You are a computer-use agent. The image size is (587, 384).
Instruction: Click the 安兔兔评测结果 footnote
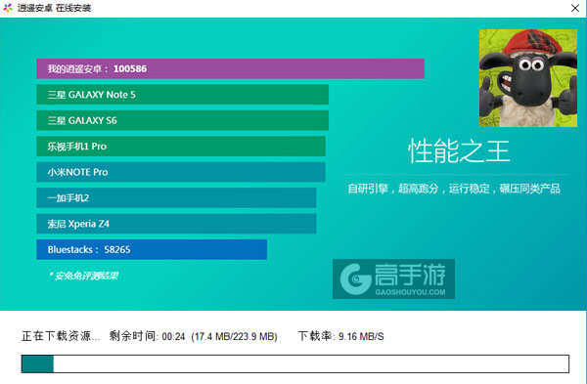[x=83, y=276]
